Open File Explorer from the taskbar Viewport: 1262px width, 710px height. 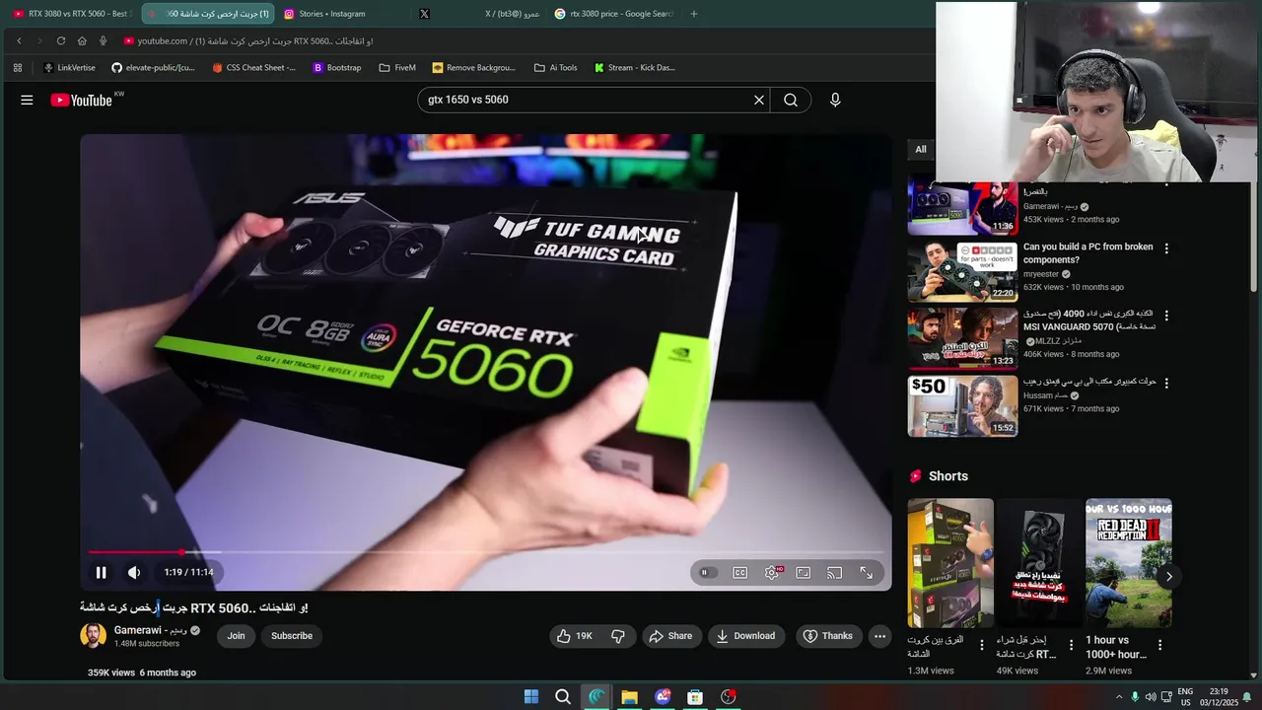[629, 697]
